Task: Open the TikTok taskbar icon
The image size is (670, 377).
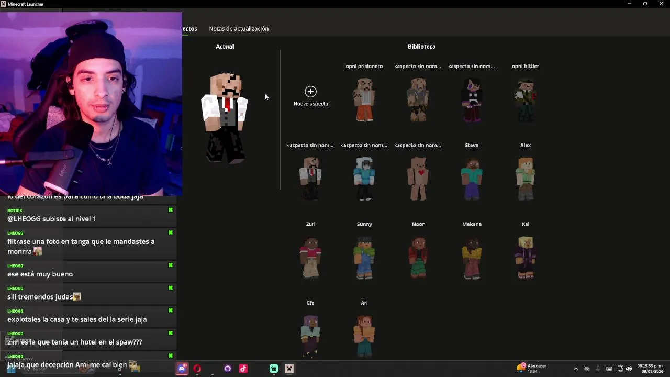Action: tap(243, 369)
